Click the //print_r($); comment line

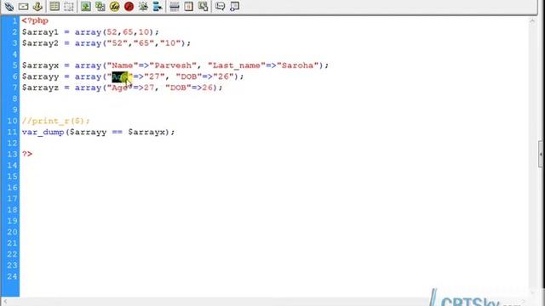pos(56,121)
